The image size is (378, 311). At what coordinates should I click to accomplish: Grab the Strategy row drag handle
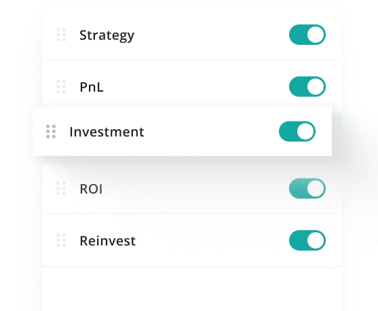click(61, 35)
